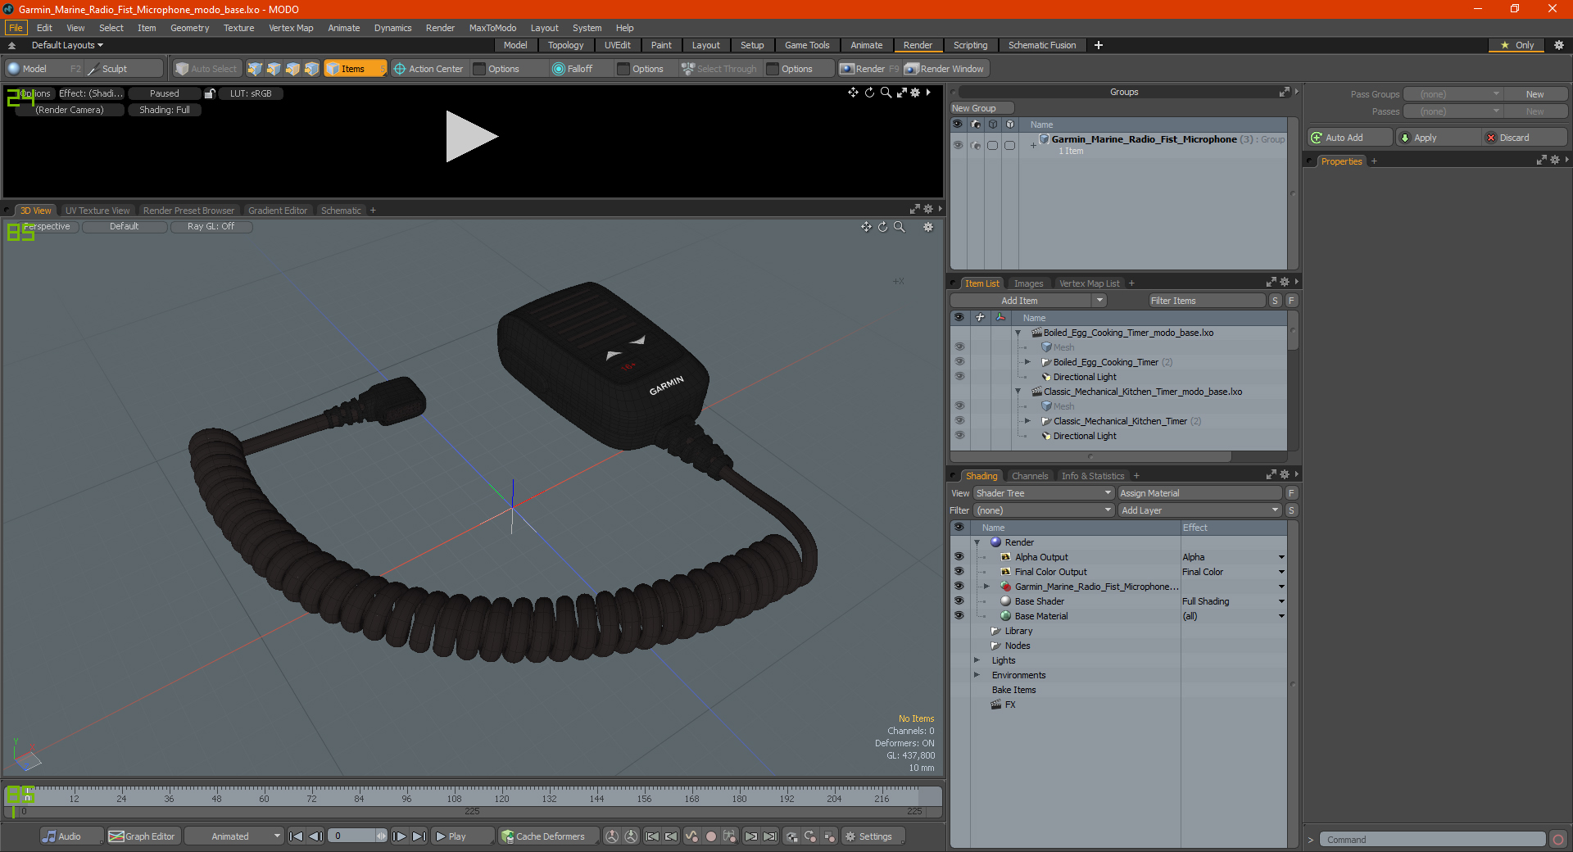1573x852 pixels.
Task: Go to last frame in transport
Action: point(419,836)
